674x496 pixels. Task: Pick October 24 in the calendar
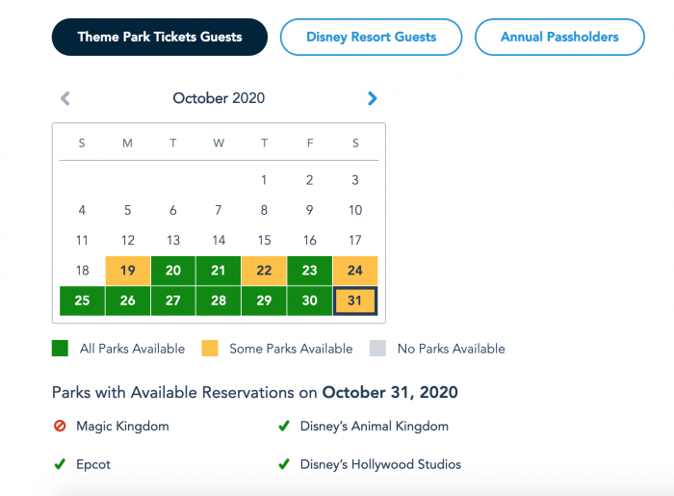click(x=355, y=271)
